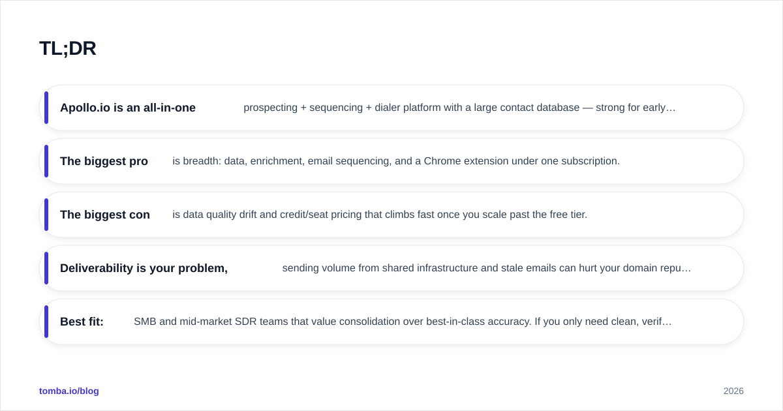Viewport: 783px width, 411px height.
Task: Click the purple accent bar beside Apollo.io card
Action: [46, 108]
